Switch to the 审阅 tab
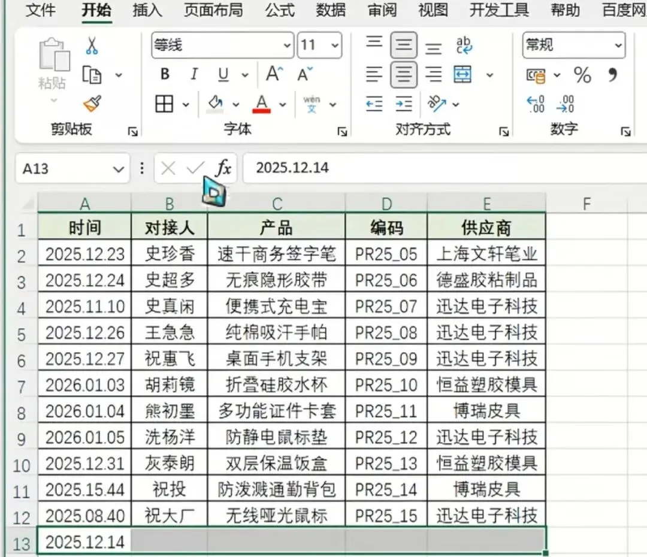 tap(382, 10)
